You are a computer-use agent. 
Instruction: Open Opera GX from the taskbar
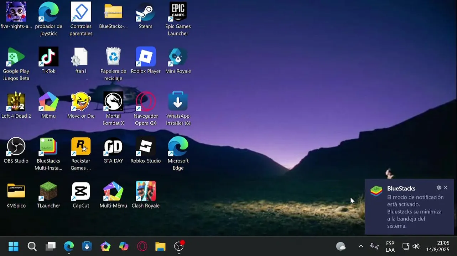pyautogui.click(x=142, y=246)
